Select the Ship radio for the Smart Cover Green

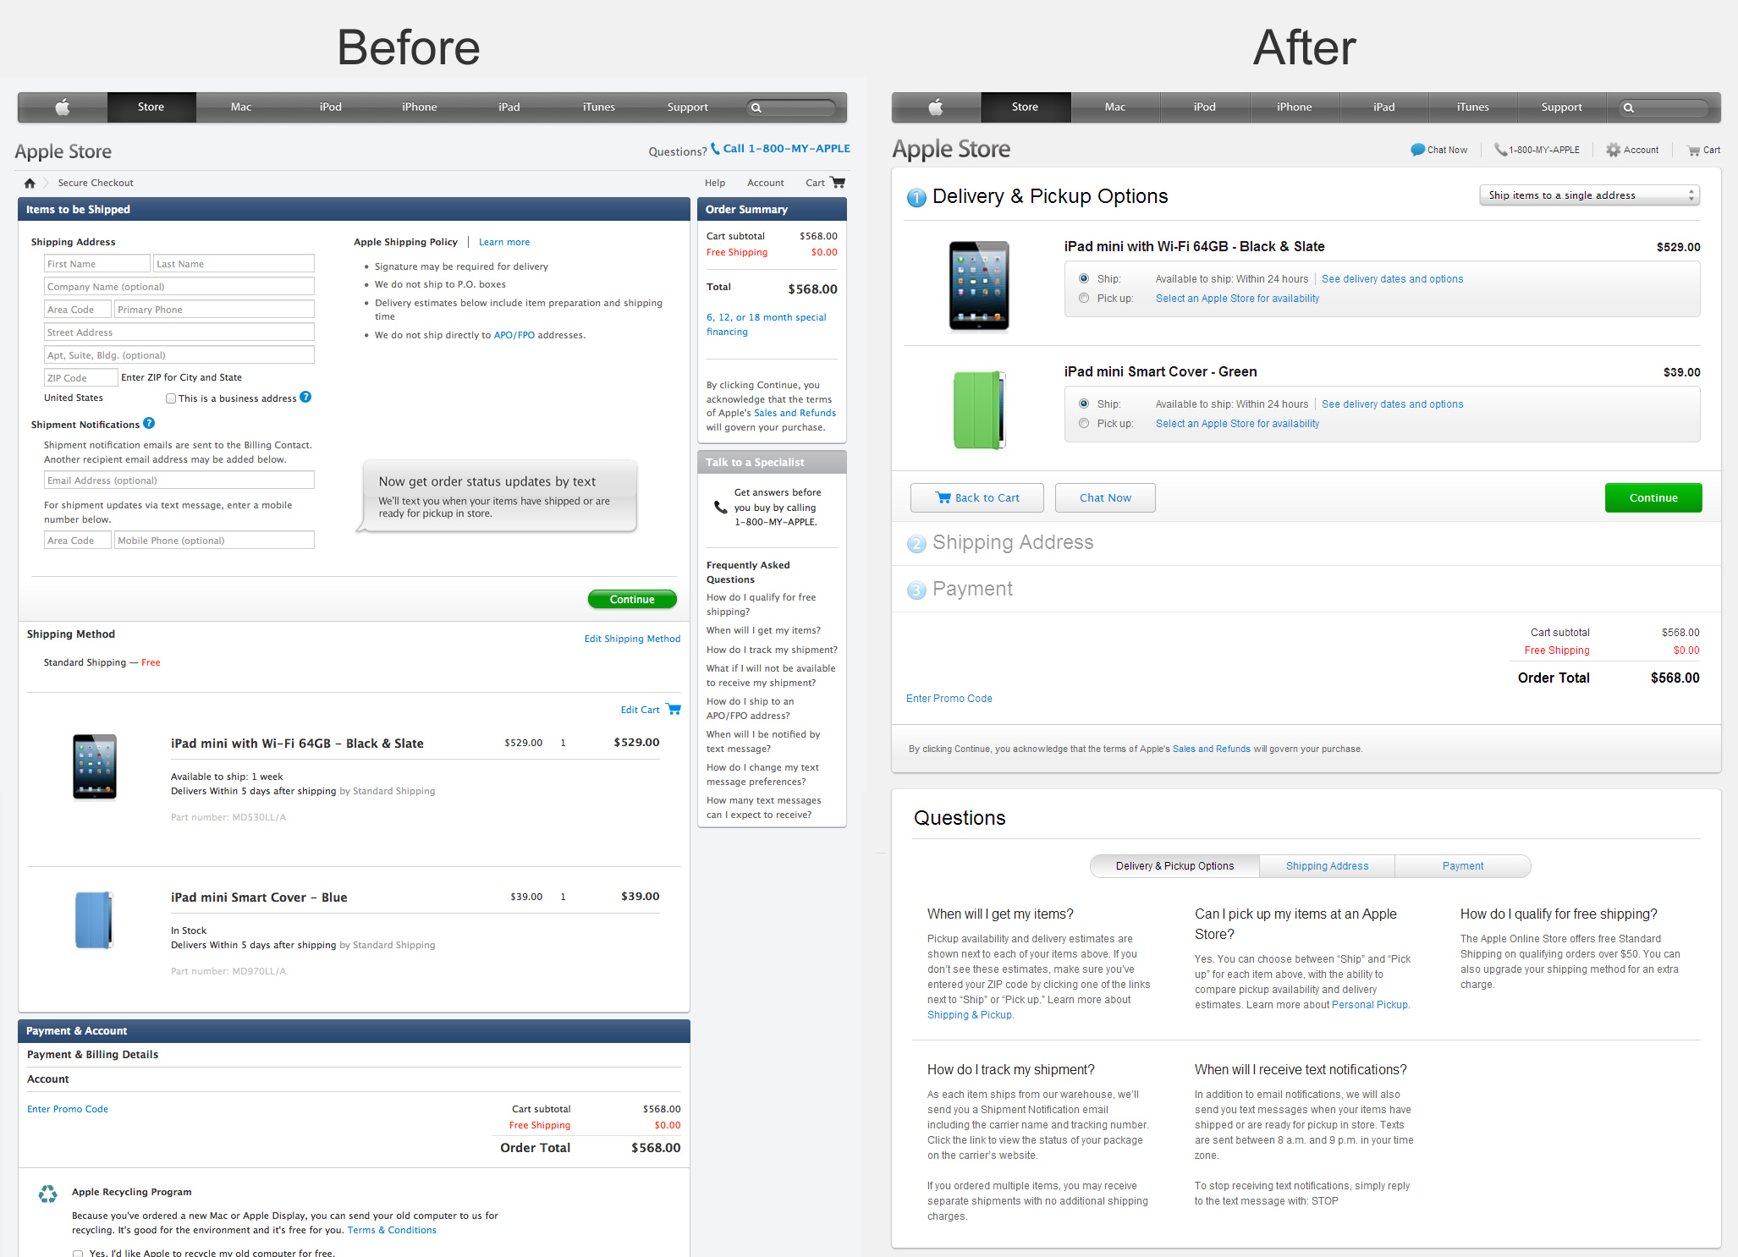pos(1084,403)
